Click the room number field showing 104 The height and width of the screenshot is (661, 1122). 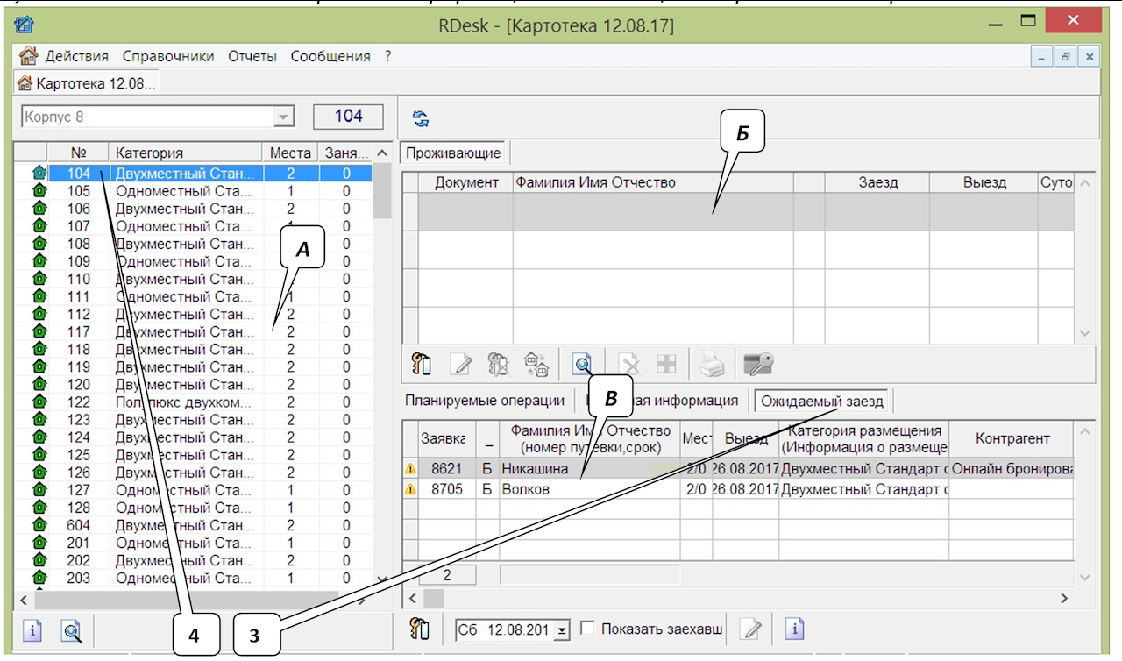[x=348, y=117]
